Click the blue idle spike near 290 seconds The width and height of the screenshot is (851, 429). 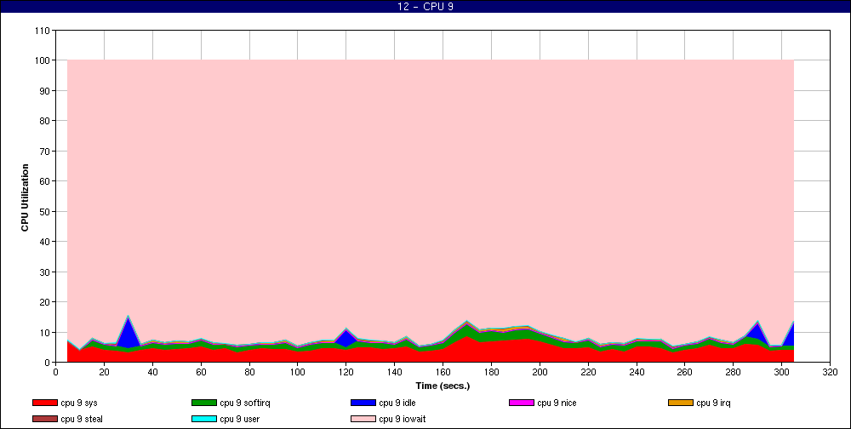[757, 331]
